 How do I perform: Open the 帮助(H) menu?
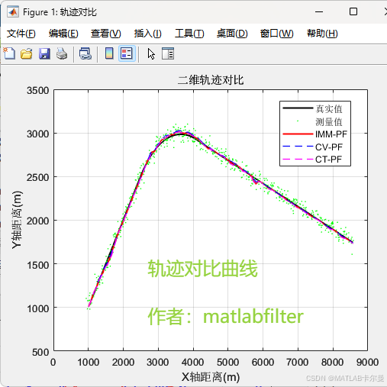point(322,34)
